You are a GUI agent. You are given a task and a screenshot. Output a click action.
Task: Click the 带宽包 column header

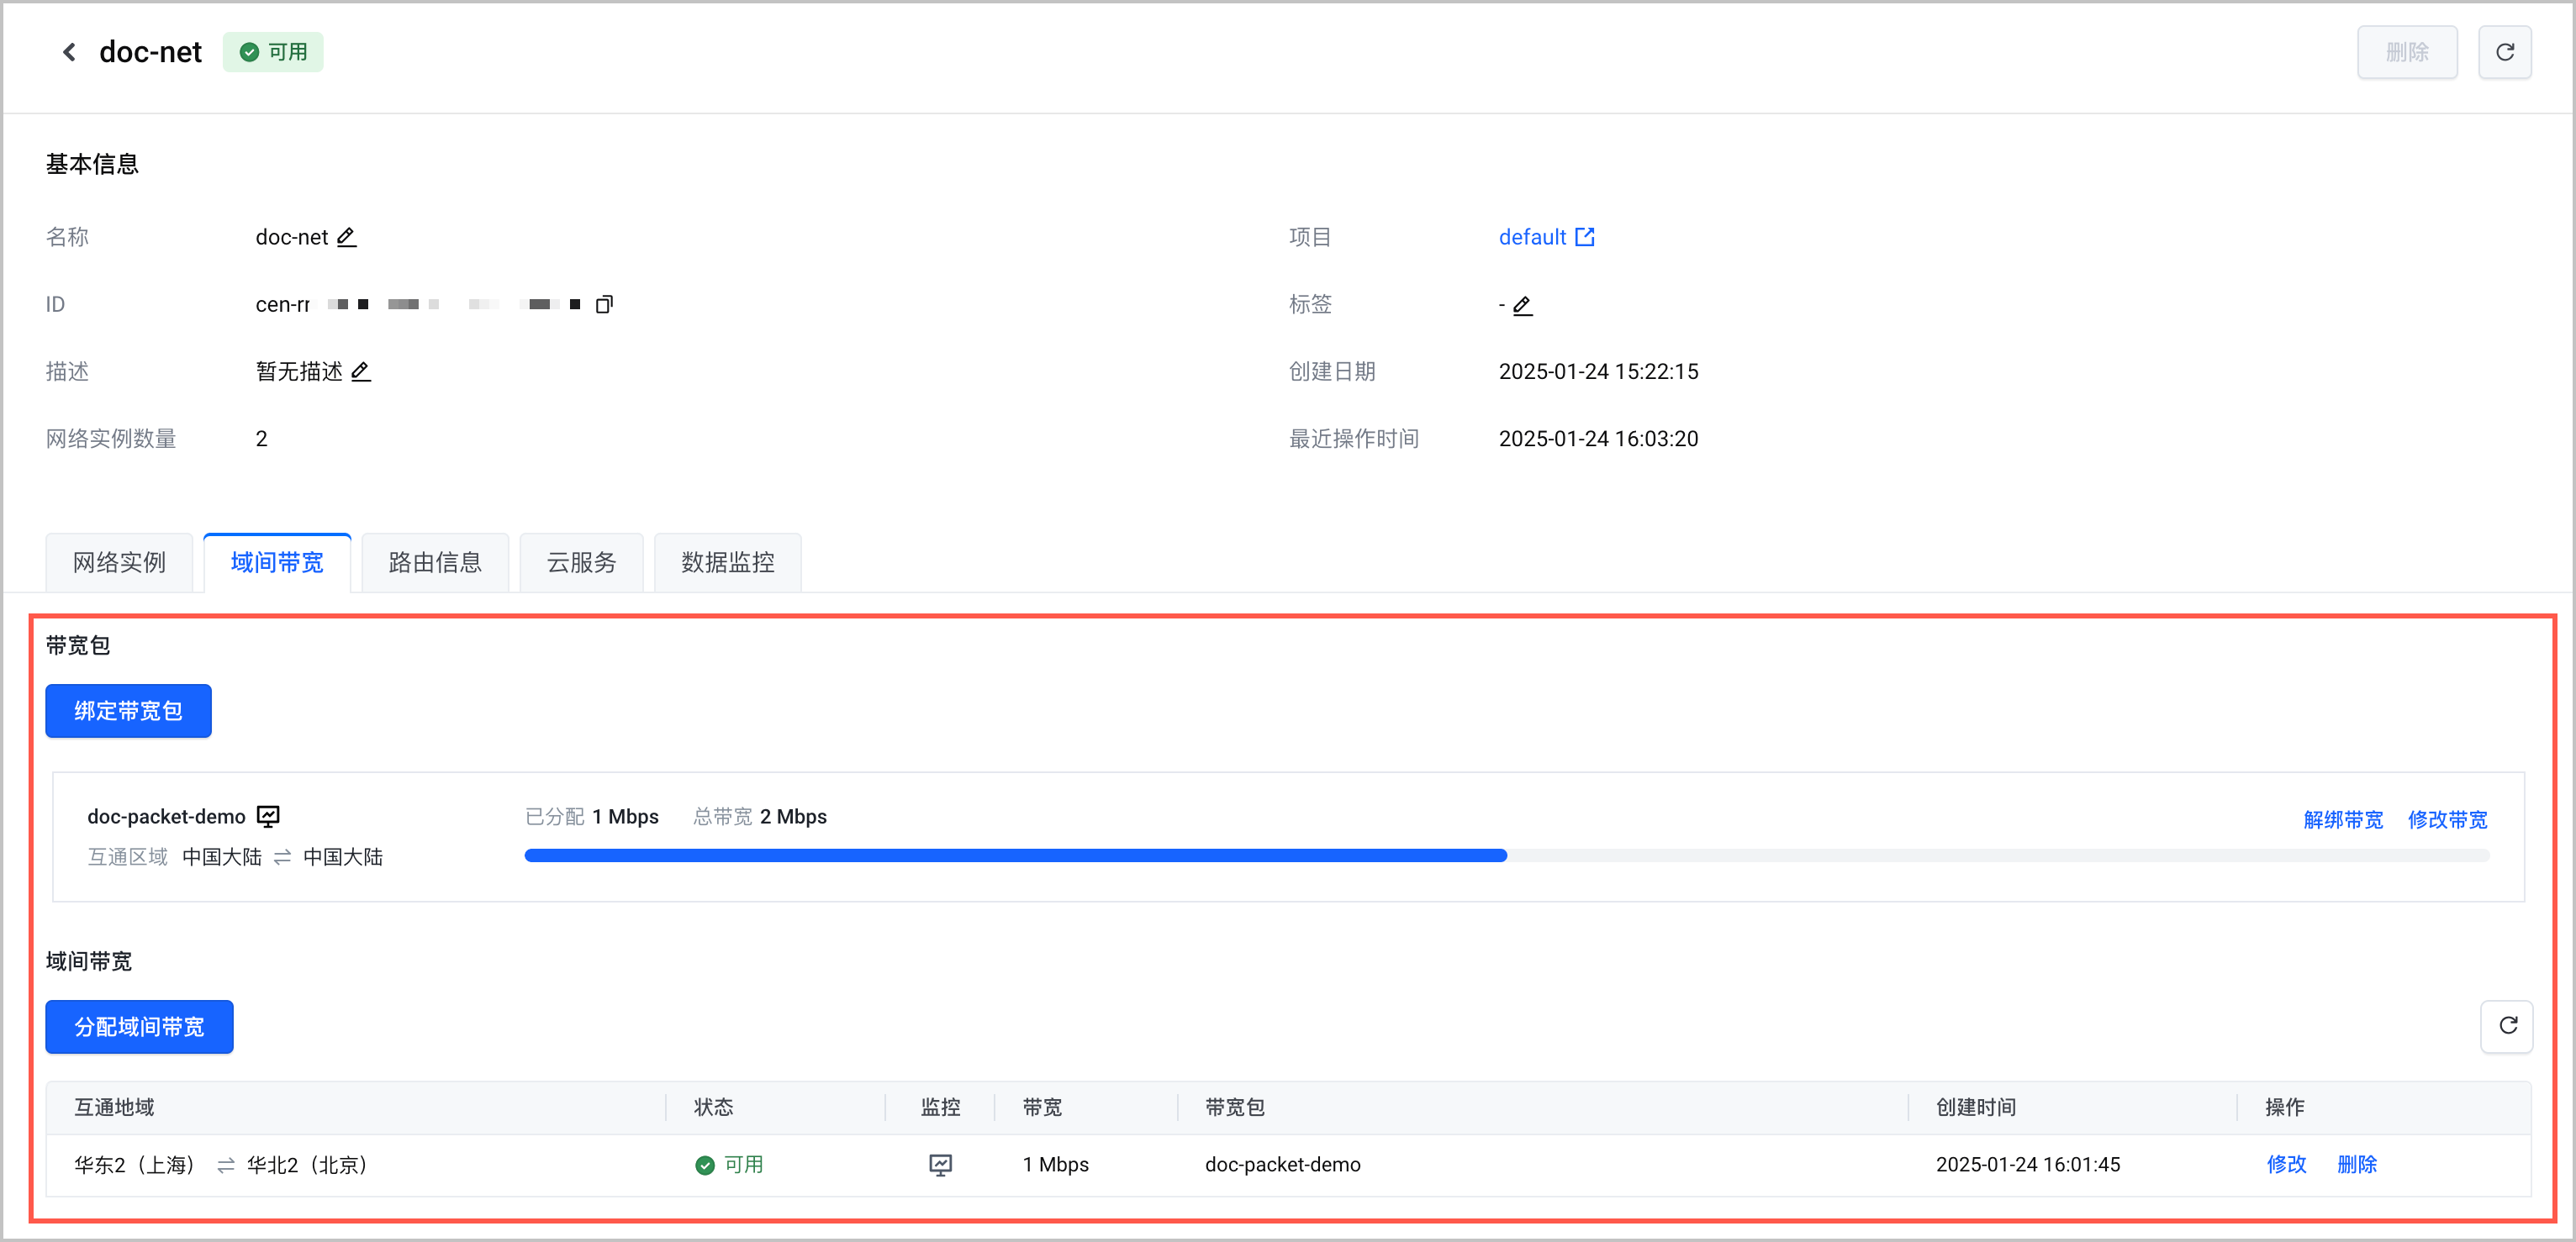1235,1107
